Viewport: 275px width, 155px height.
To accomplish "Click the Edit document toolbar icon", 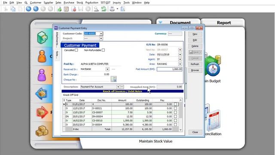I will 66,9.
